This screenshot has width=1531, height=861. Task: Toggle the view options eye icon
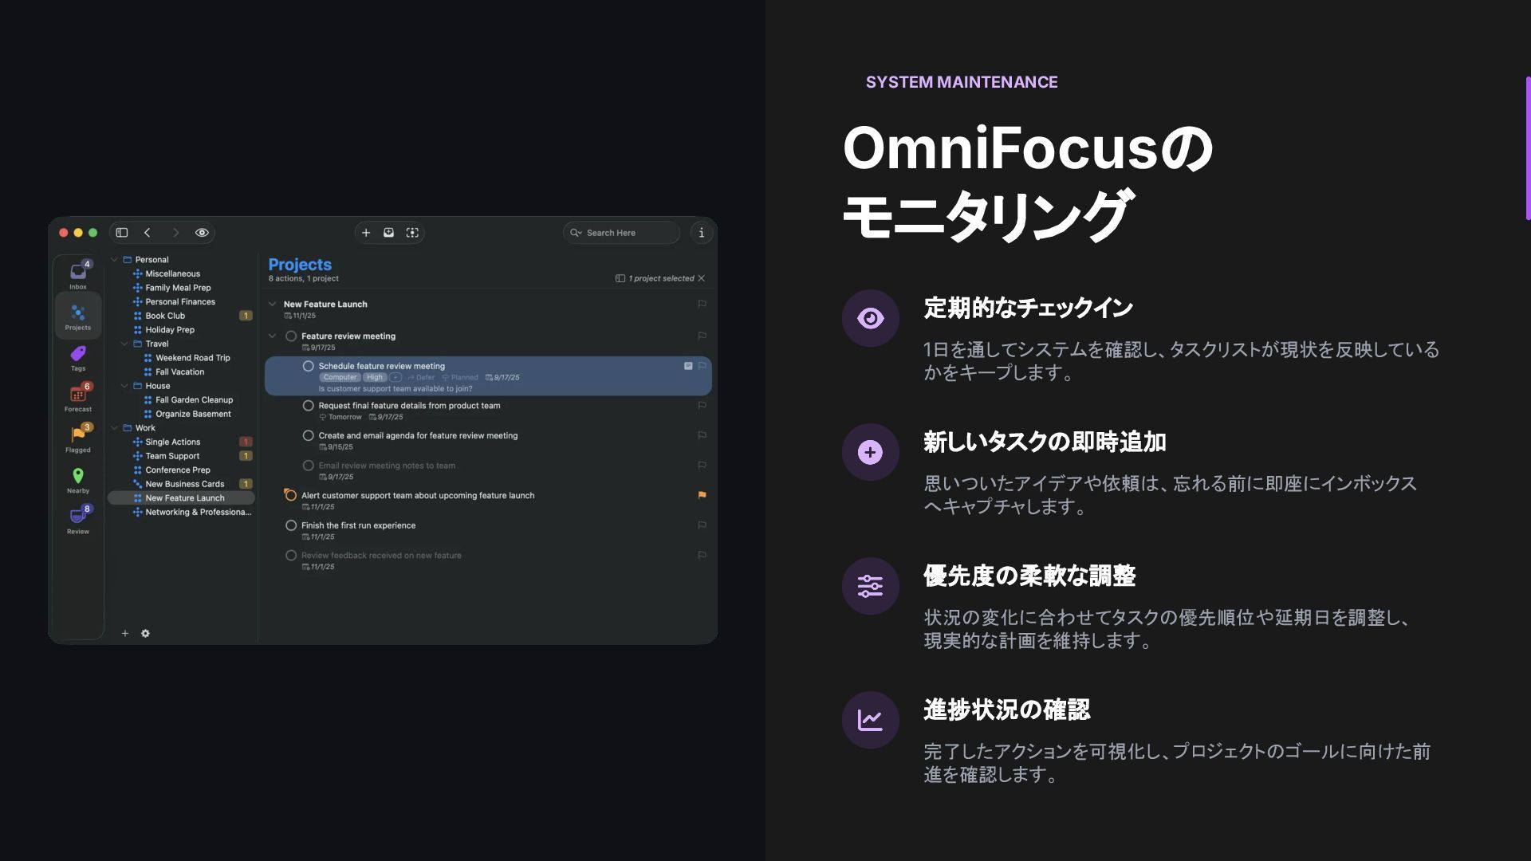(202, 233)
